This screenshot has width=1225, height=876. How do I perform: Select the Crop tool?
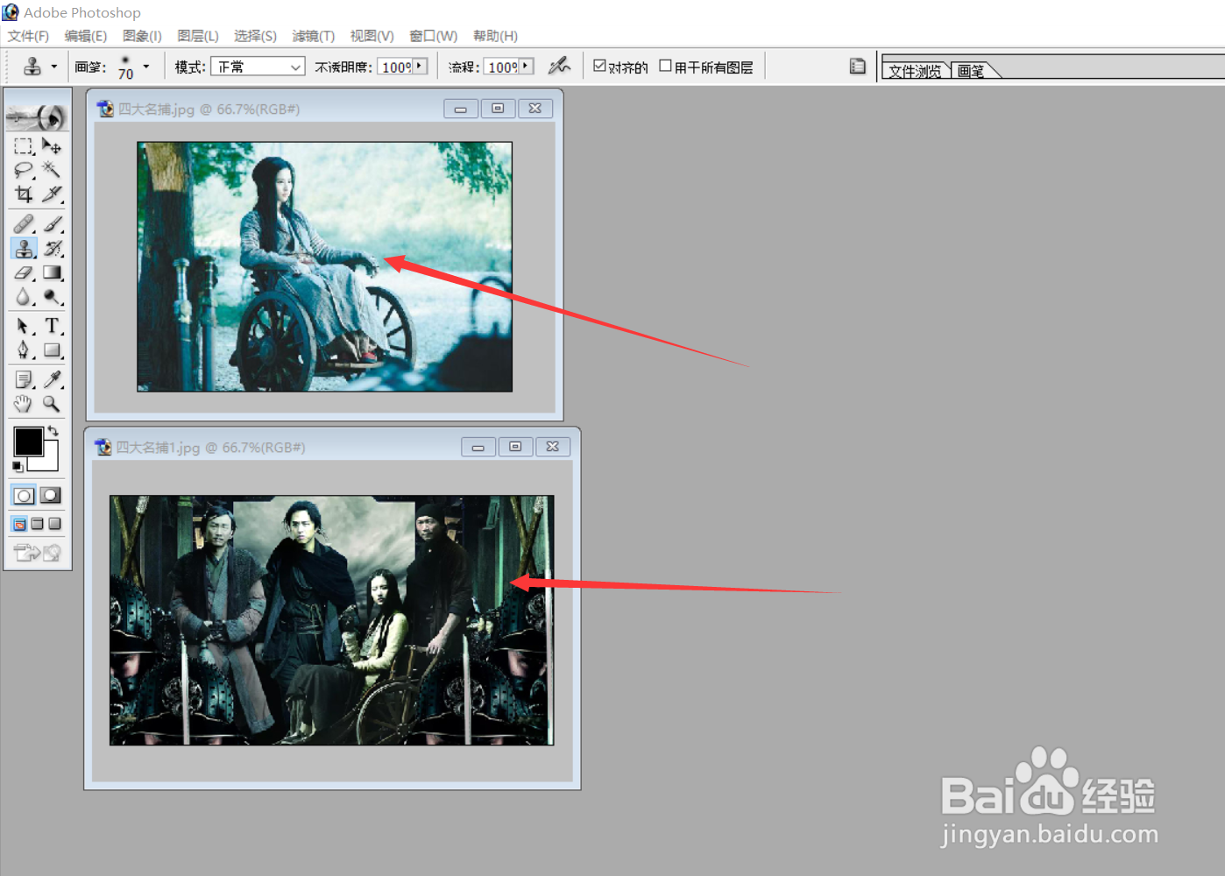point(24,194)
